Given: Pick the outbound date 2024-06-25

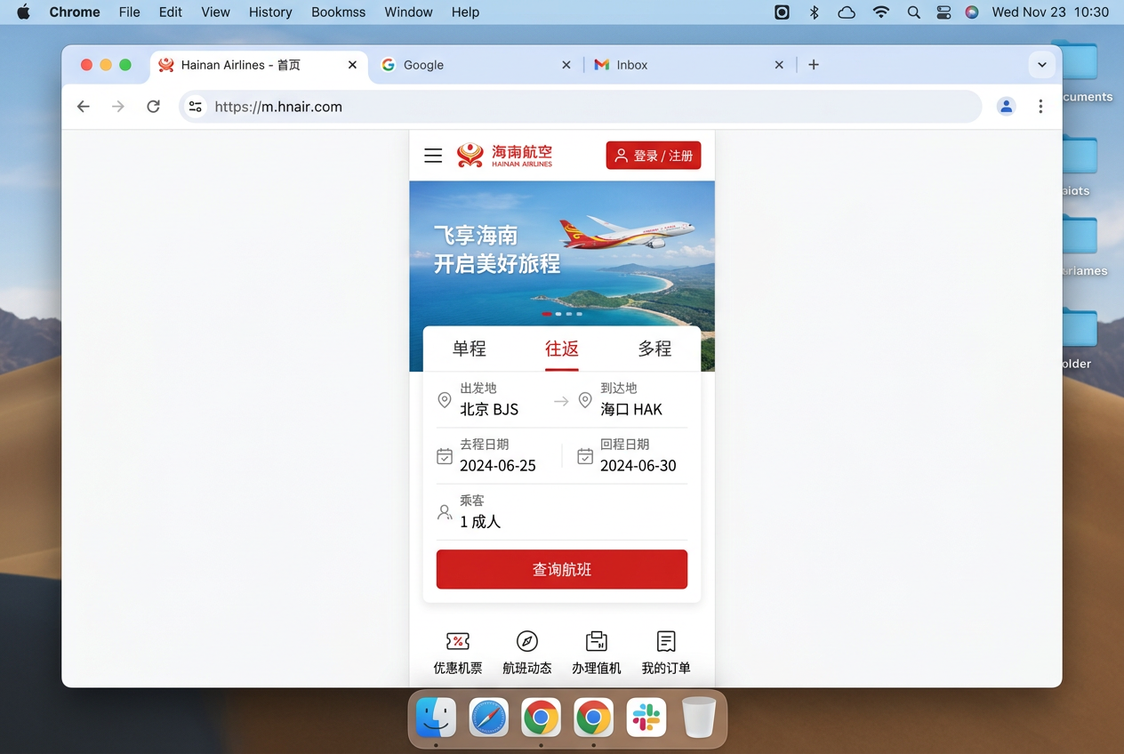Looking at the screenshot, I should pyautogui.click(x=498, y=465).
